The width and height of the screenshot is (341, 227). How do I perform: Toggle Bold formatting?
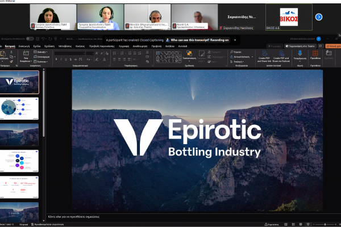(56, 59)
